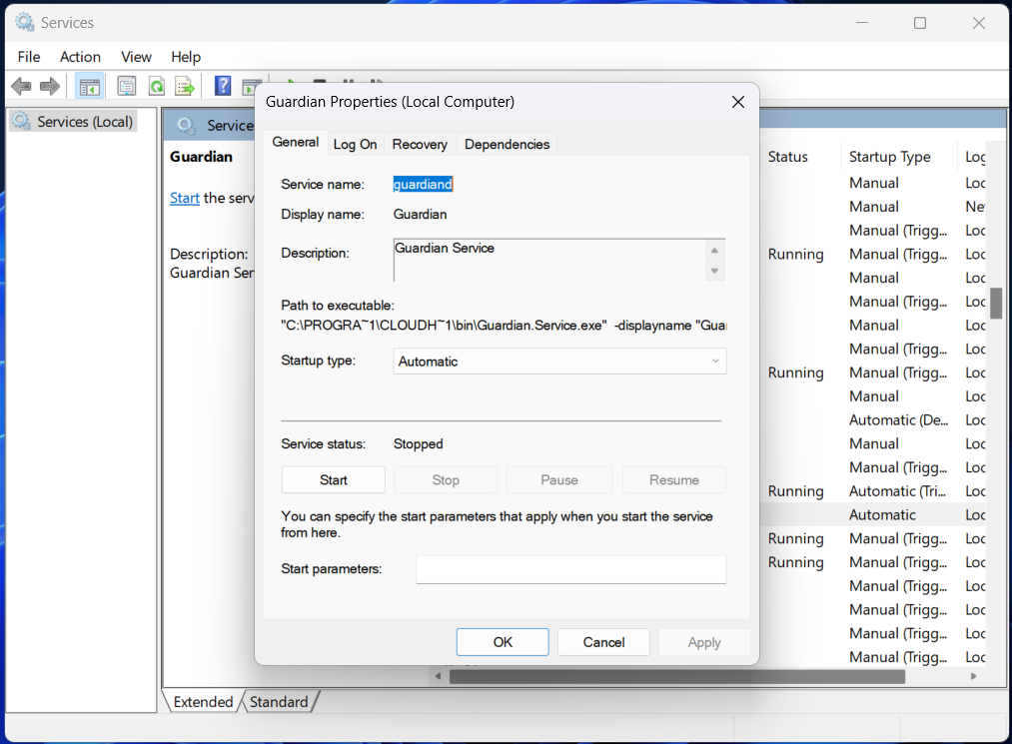Click bold 'Guardian' heading in extended pane
Viewport: 1012px width, 744px height.
tap(201, 157)
